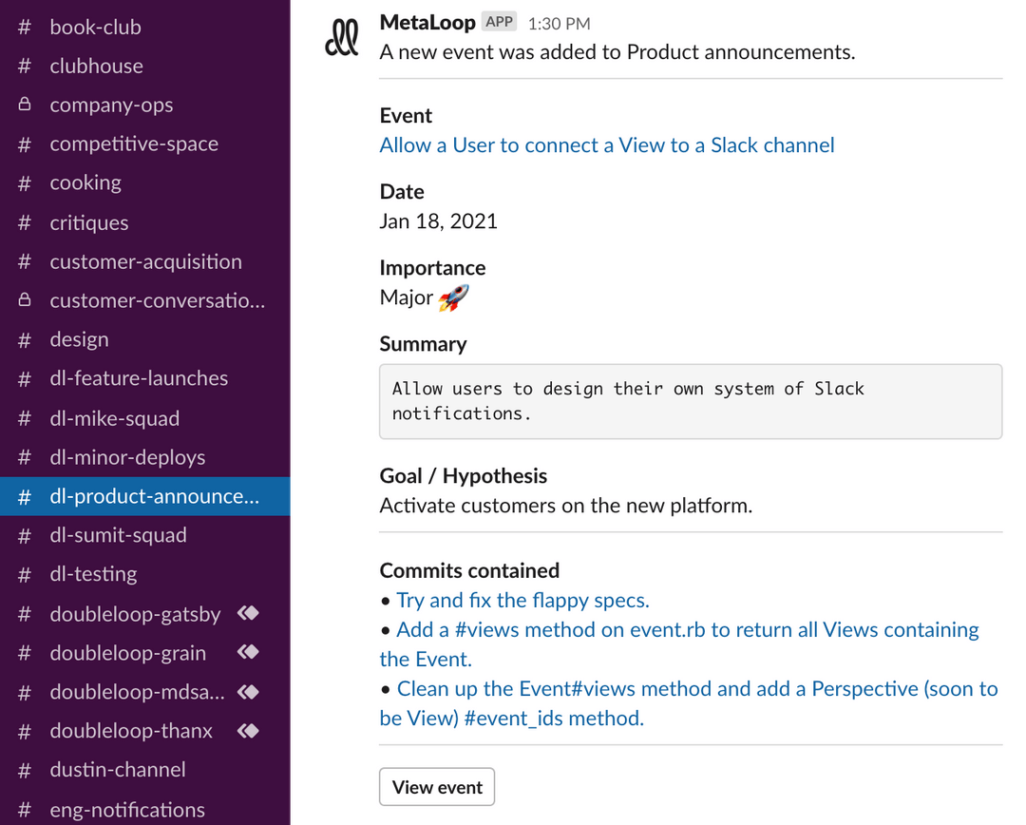Screen dimensions: 1026x825
Task: Open the clubhouse channel
Action: click(x=96, y=66)
